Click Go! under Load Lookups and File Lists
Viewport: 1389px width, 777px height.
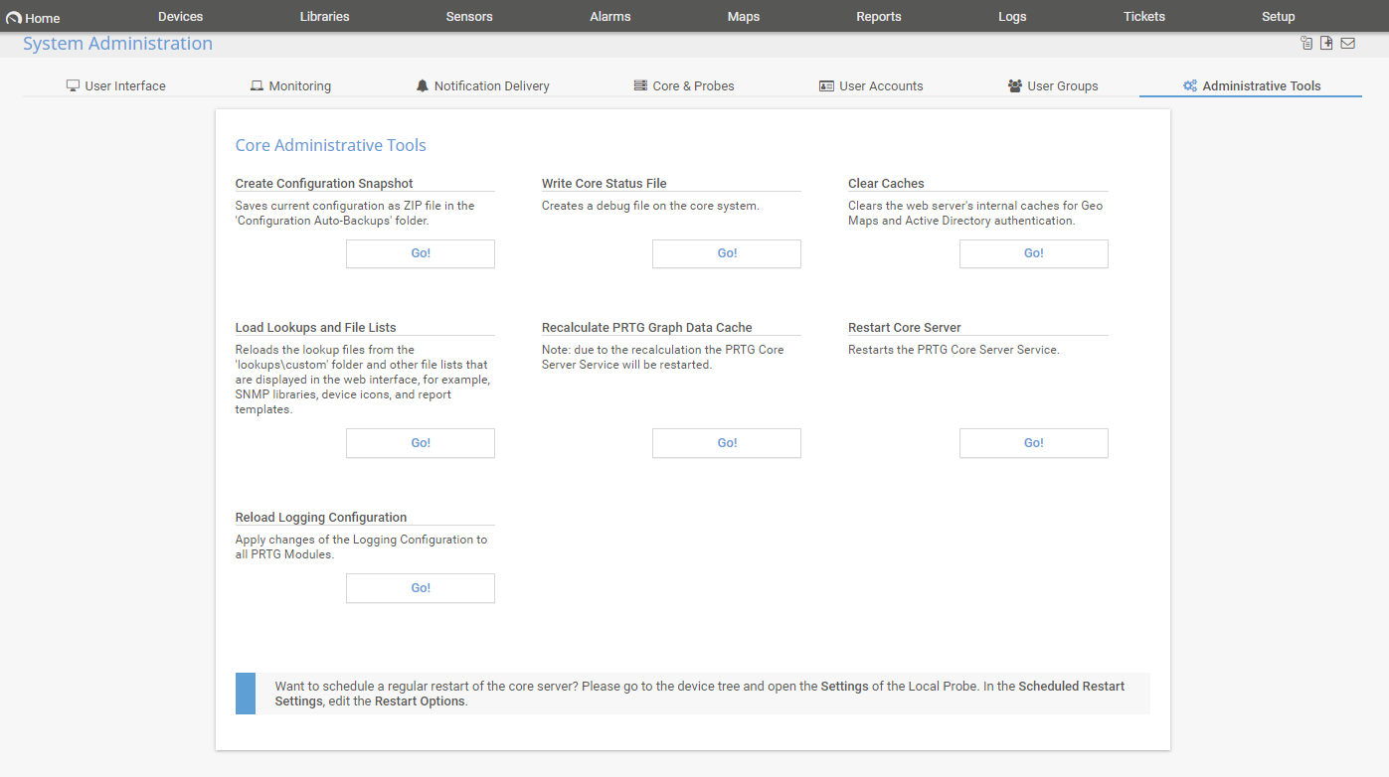(421, 443)
